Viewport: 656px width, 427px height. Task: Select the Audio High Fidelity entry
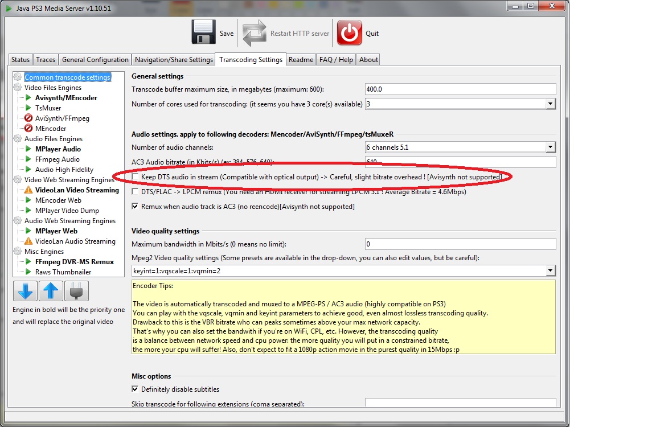point(64,170)
